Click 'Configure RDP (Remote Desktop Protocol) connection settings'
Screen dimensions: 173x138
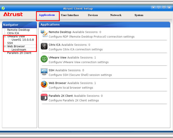(92, 37)
